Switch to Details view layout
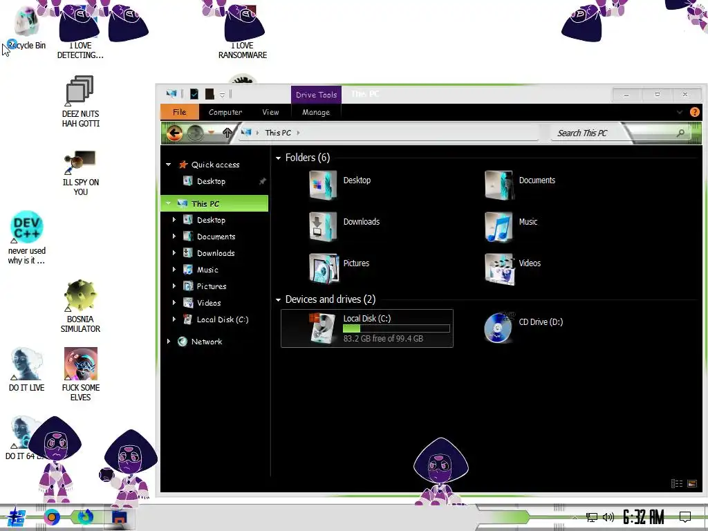Viewport: 708px width, 531px height. (676, 483)
